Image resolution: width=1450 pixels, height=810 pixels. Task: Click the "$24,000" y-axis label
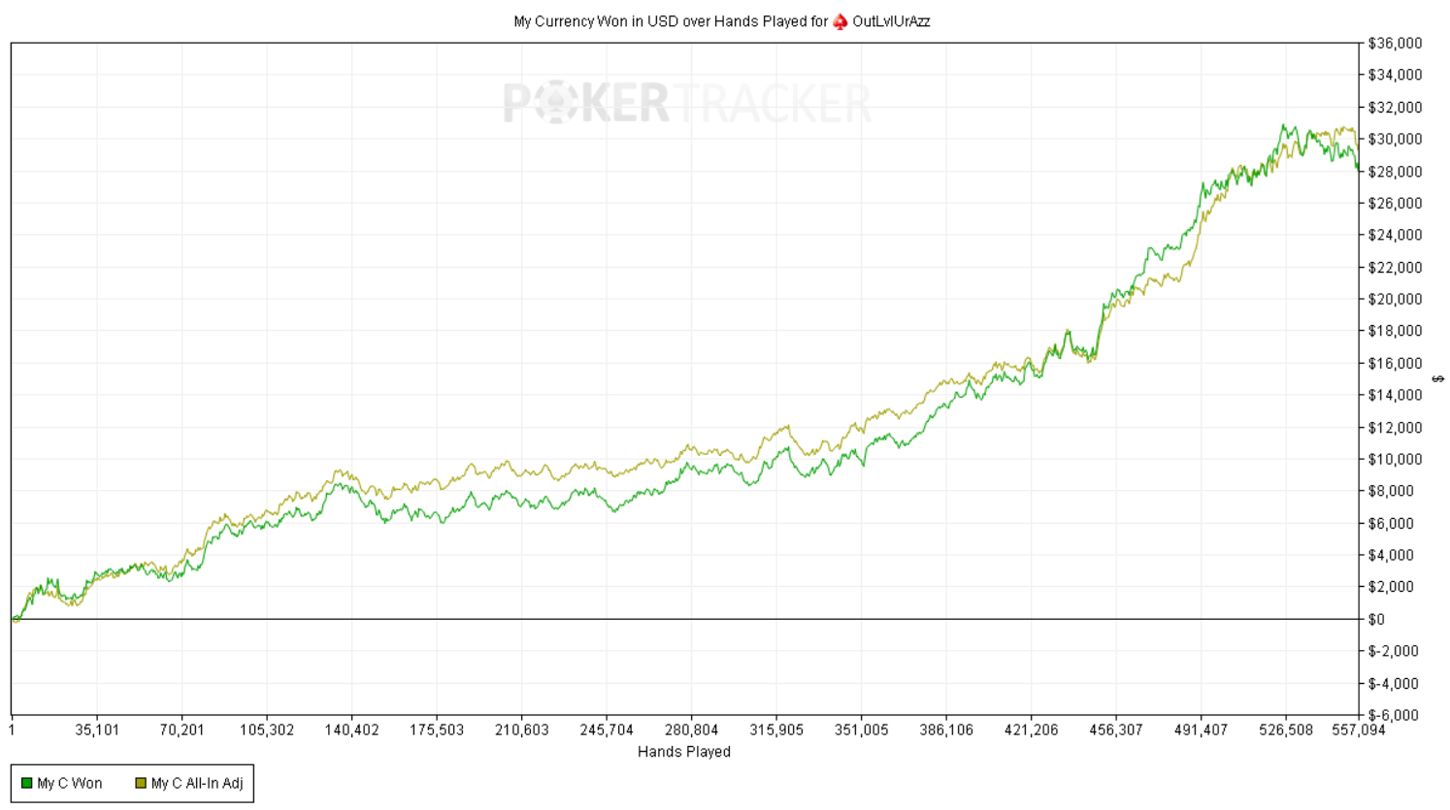pyautogui.click(x=1395, y=235)
